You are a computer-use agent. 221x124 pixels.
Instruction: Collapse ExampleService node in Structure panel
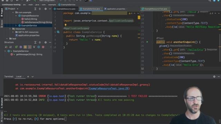[5, 51]
